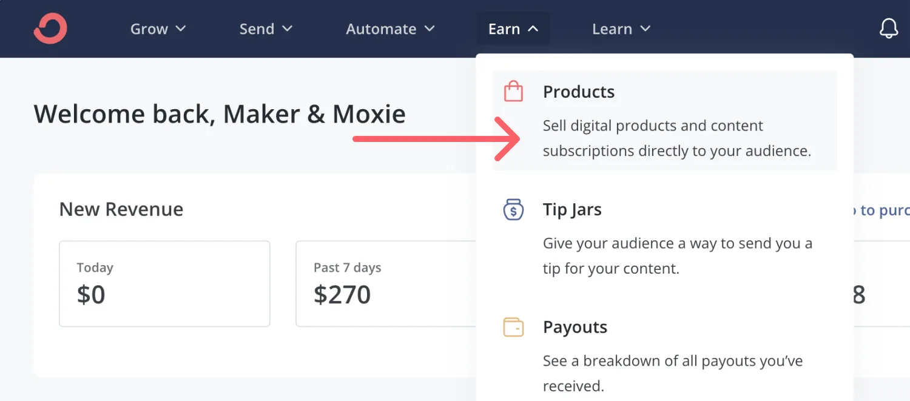Open the Learn dropdown menu
The height and width of the screenshot is (401, 910).
tap(621, 29)
